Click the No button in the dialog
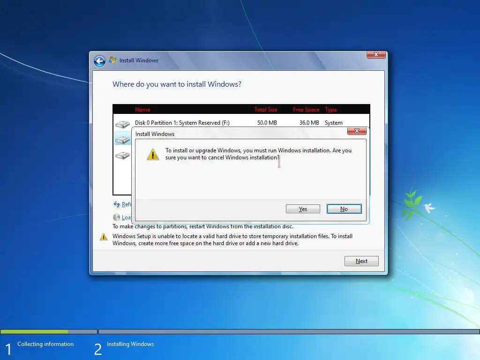 344,209
